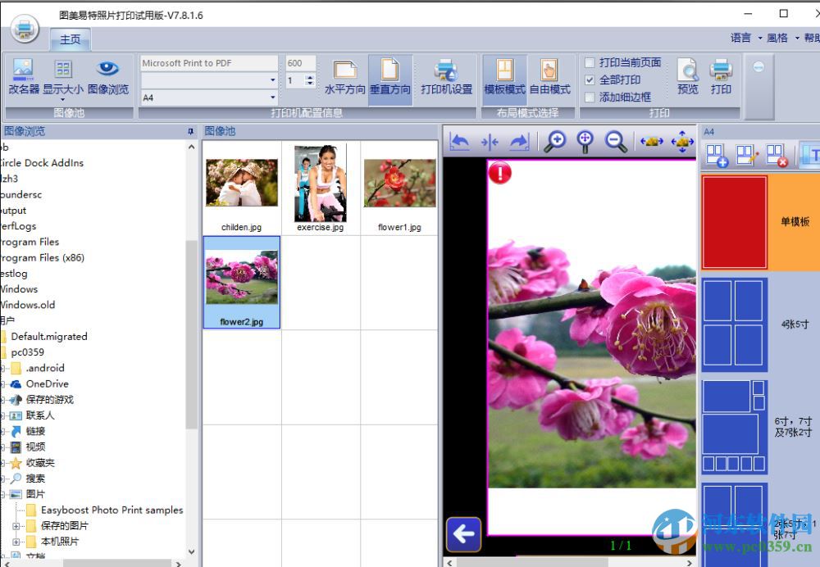Click the printer application logo button
The width and height of the screenshot is (820, 567).
click(24, 28)
